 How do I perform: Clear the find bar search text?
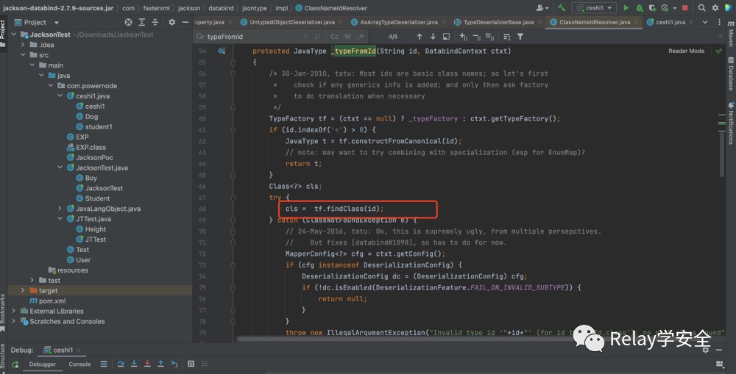[x=305, y=37]
